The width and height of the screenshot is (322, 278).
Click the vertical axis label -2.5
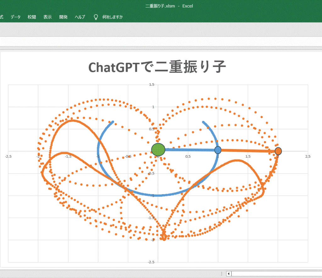coord(151,262)
